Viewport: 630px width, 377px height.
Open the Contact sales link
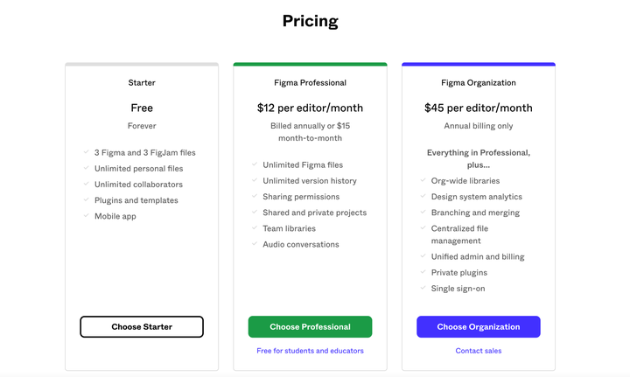478,351
